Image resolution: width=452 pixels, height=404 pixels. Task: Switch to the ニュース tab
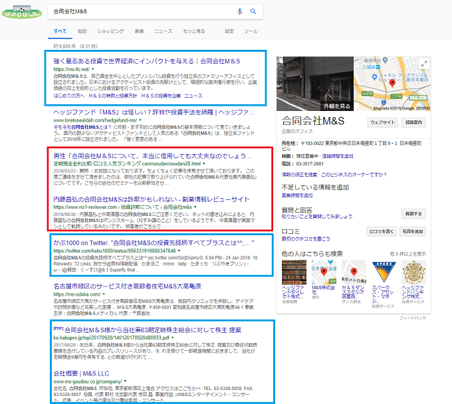163,31
